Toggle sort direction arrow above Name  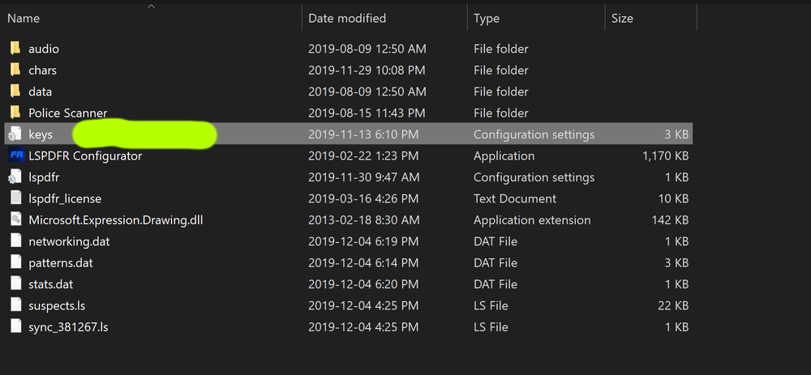point(152,6)
